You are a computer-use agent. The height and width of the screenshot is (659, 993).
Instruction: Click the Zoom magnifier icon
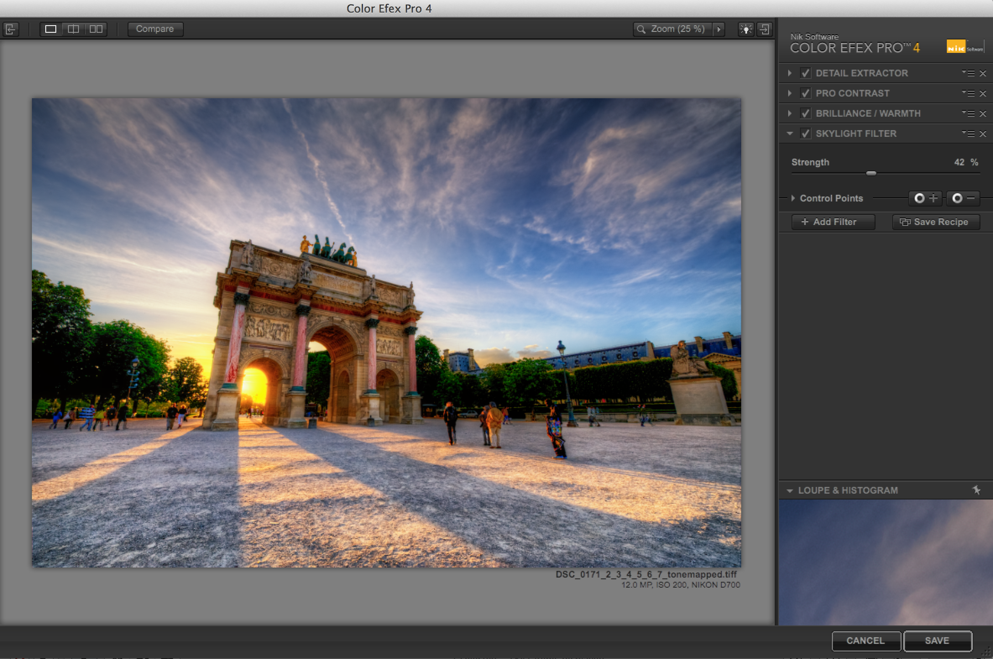641,29
